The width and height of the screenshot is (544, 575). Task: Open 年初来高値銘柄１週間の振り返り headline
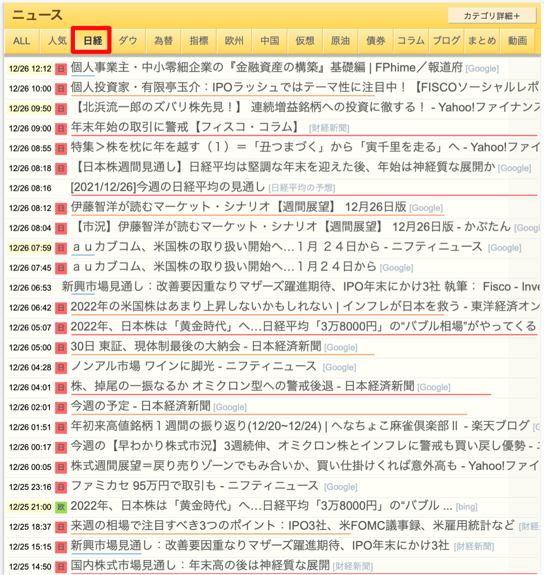pyautogui.click(x=300, y=426)
